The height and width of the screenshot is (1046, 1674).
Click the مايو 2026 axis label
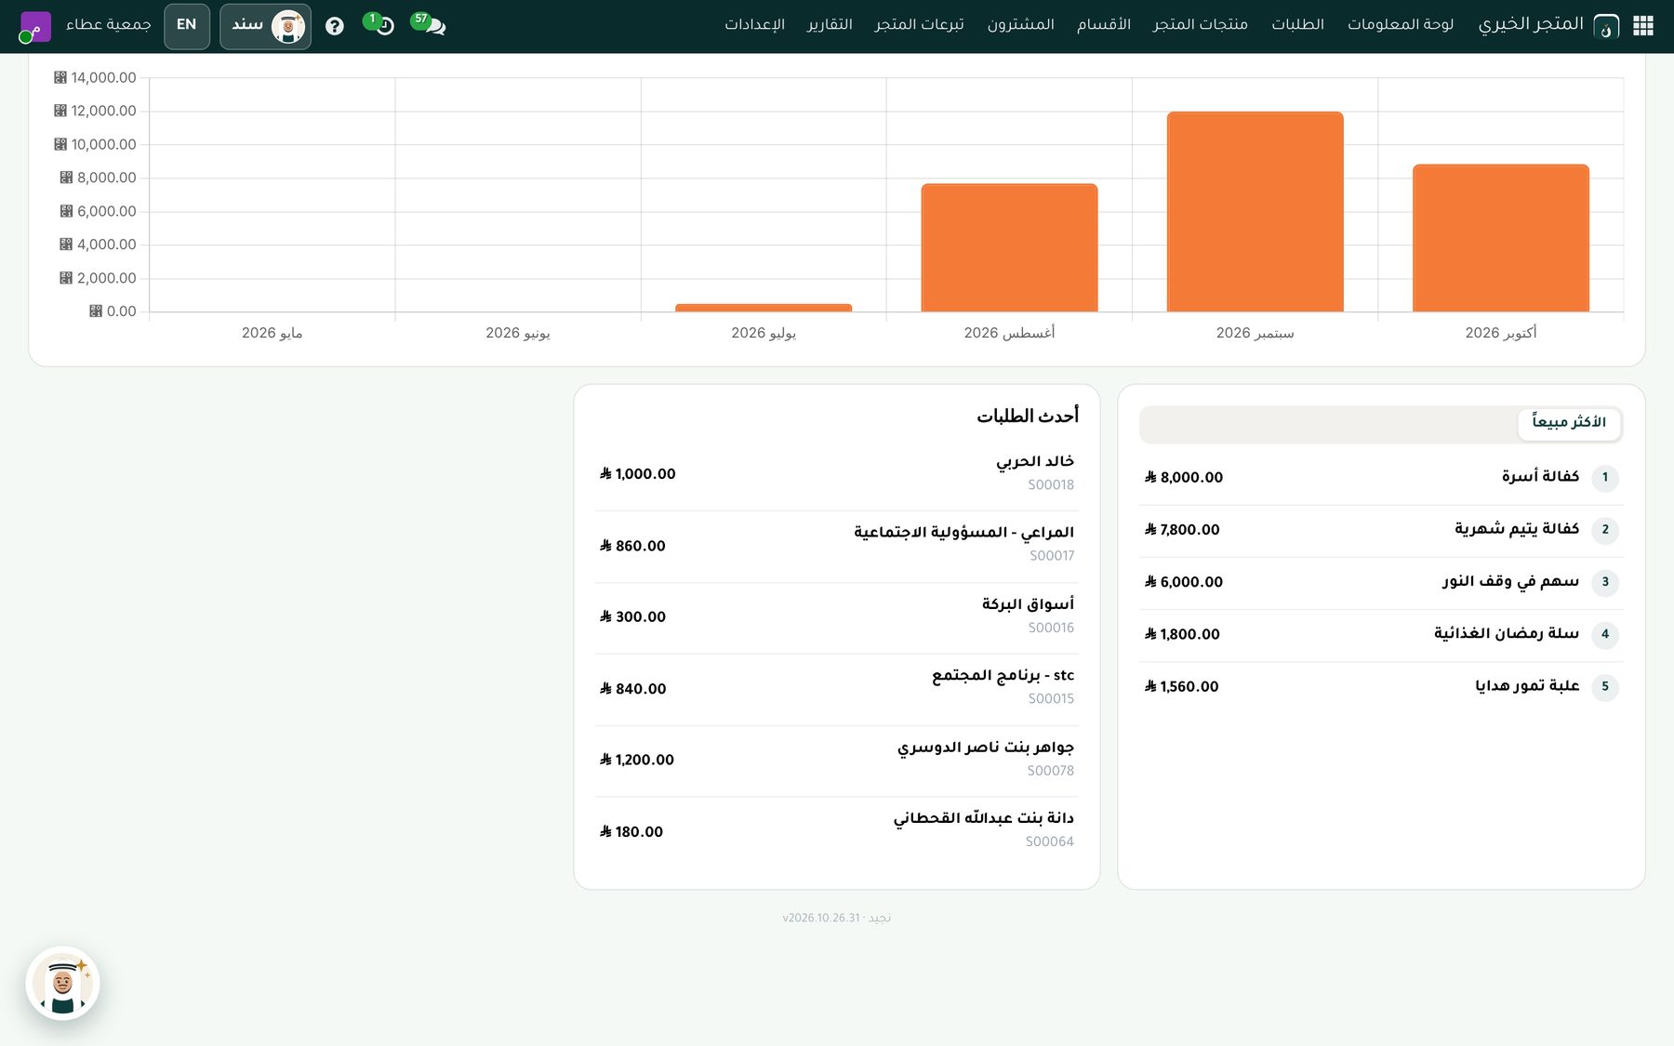(272, 333)
